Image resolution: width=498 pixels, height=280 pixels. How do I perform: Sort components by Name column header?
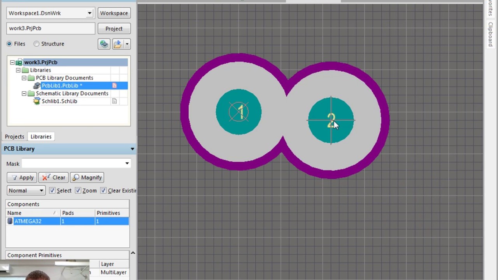pos(33,213)
